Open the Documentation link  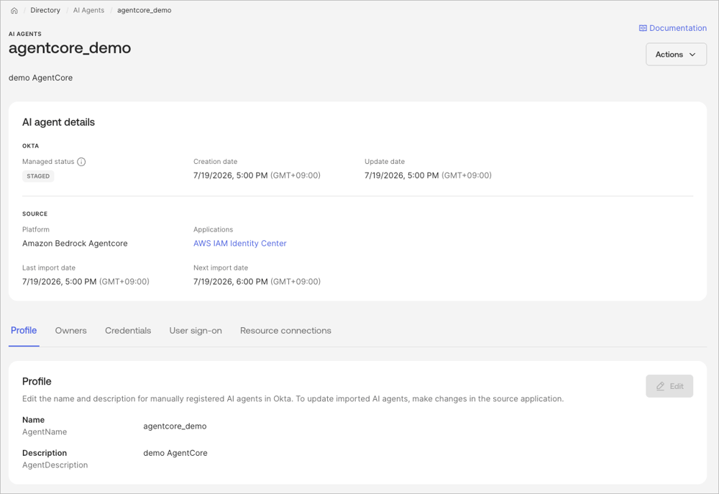(673, 28)
